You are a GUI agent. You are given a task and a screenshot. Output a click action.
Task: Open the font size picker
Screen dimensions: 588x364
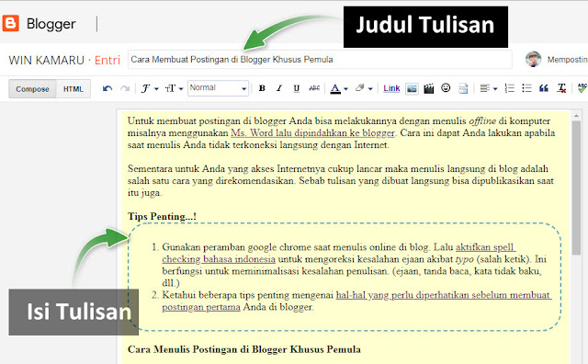174,88
